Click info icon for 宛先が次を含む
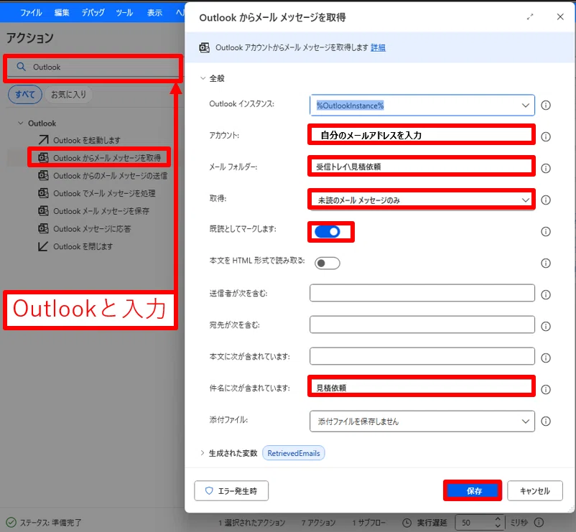Screen dimensions: 576x532 (x=546, y=326)
